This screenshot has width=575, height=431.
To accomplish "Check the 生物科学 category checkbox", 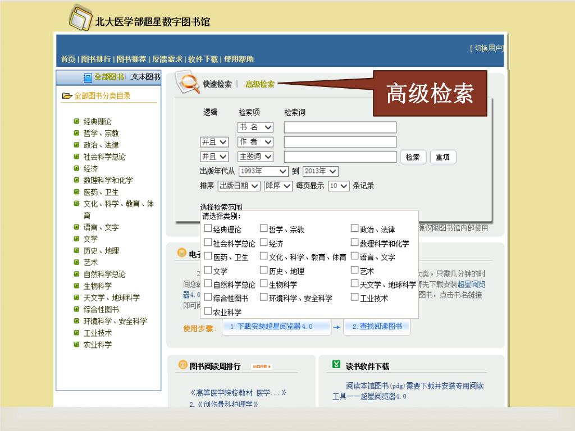I will click(x=263, y=283).
